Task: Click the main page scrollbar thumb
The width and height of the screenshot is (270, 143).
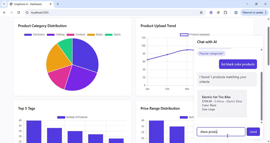Action: [x=268, y=46]
